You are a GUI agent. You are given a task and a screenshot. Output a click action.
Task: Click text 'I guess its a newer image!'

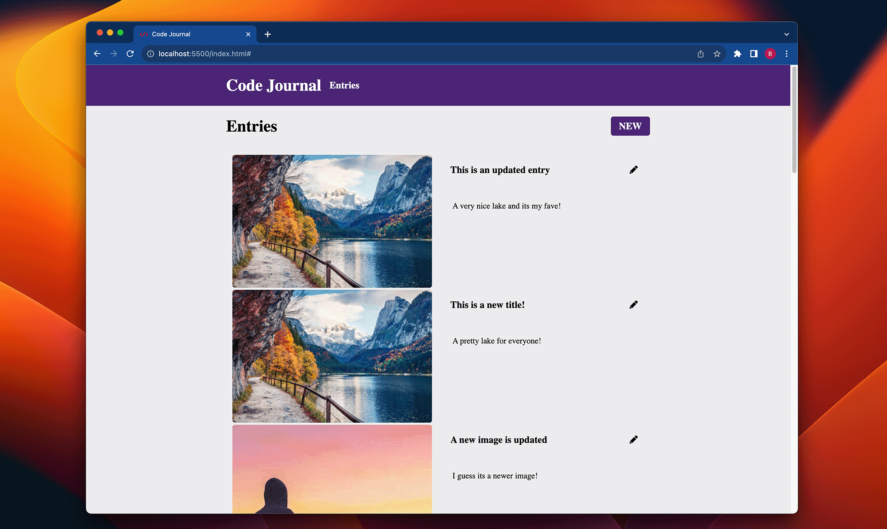point(495,476)
